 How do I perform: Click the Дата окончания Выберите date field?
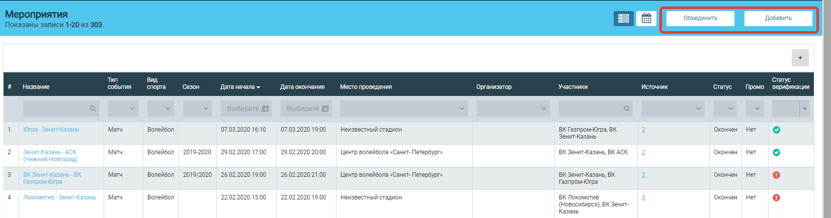click(x=306, y=108)
